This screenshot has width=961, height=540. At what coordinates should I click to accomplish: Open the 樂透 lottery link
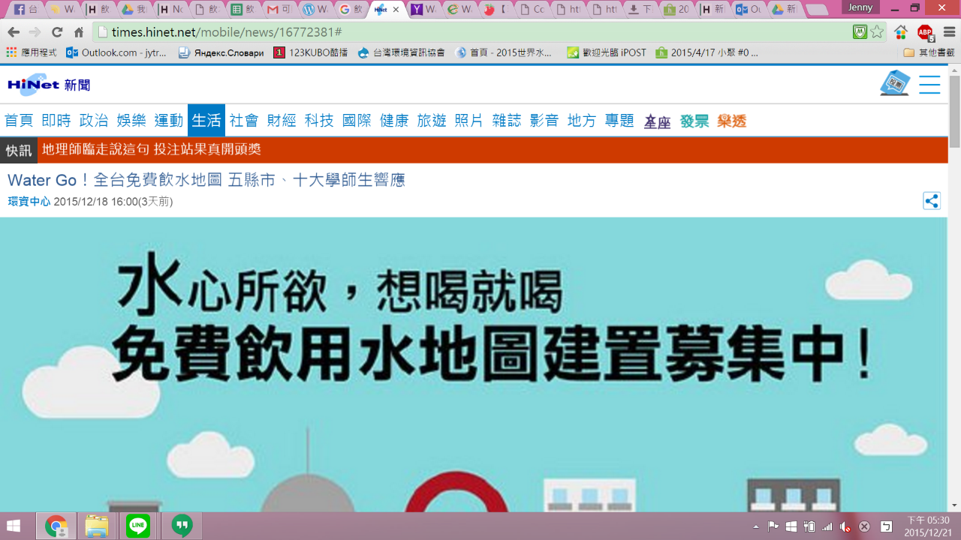(x=731, y=121)
